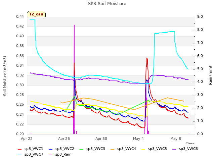Click the Apr 26 x-axis tick label
The image size is (215, 161).
click(64, 139)
